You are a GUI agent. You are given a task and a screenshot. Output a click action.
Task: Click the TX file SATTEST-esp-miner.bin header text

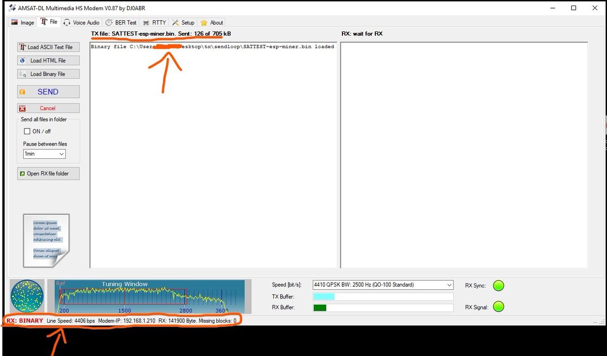[x=161, y=33]
